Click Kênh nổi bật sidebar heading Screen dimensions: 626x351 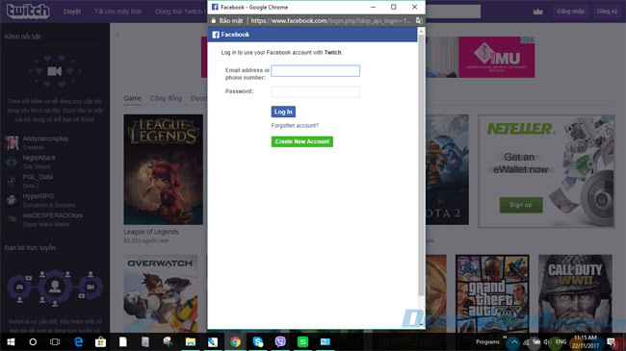coord(23,37)
